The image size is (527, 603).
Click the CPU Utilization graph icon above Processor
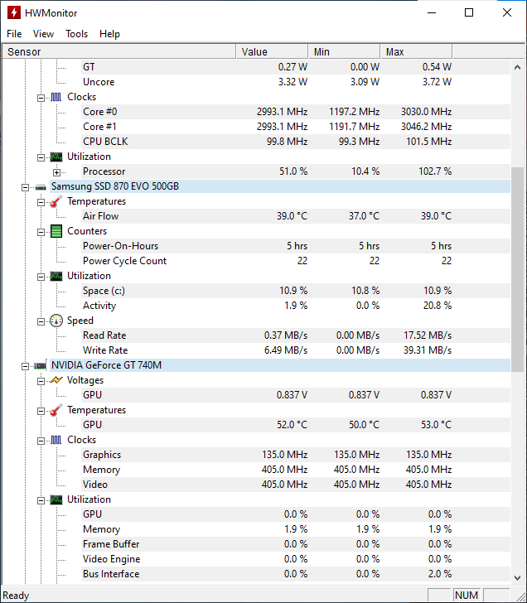pyautogui.click(x=56, y=157)
